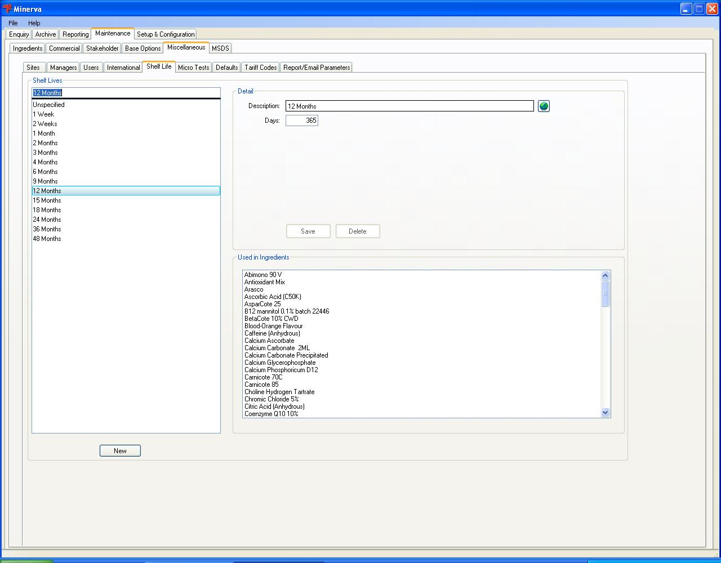Go to the International tab
Screen dimensions: 721x563
[123, 68]
